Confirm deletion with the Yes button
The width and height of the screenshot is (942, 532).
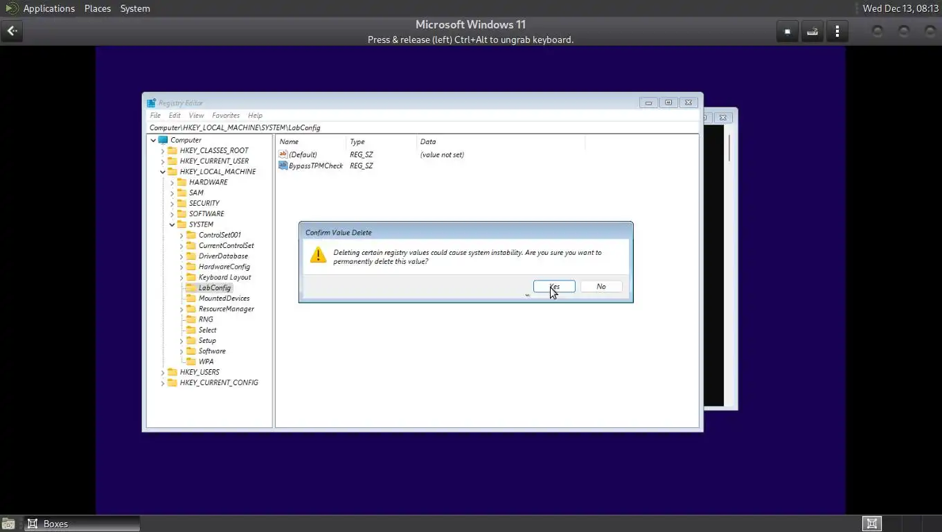click(x=554, y=287)
